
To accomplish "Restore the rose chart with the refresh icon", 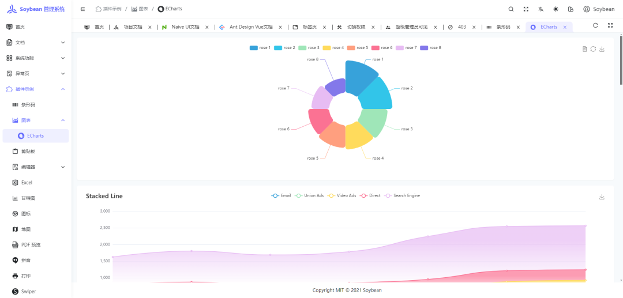I will [x=593, y=49].
